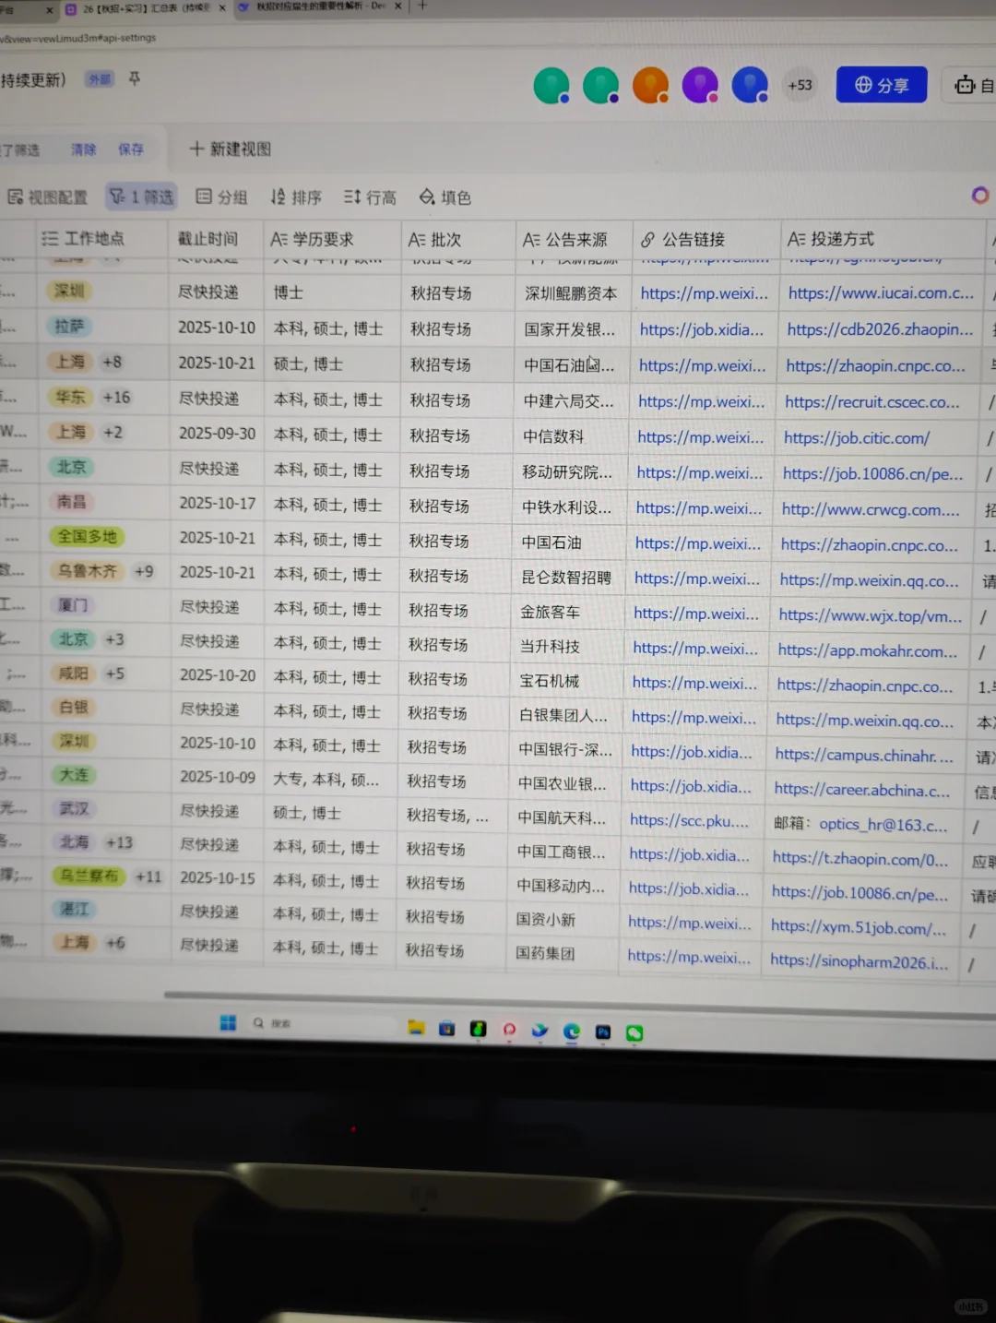Open Microsoft Edge from the taskbar
Image resolution: width=996 pixels, height=1323 pixels.
tap(571, 1031)
